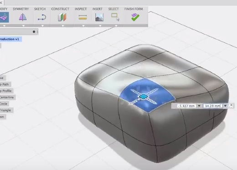
Task: Open Inspect menu dropdown arrow
Action: (x=83, y=26)
